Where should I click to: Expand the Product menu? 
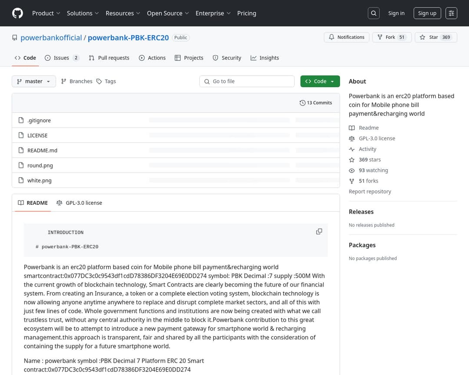(46, 13)
